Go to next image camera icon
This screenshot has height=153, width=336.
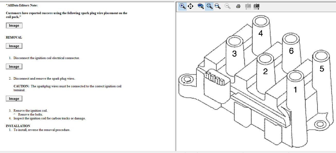[x=256, y=6]
